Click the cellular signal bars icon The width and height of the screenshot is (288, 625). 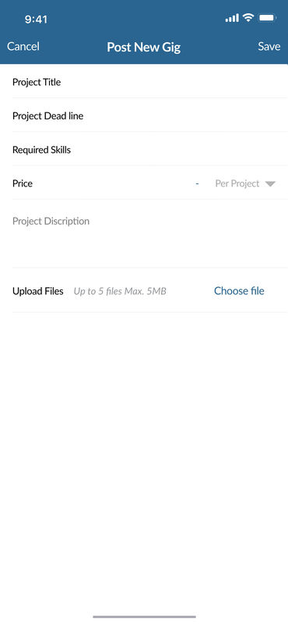coord(232,18)
